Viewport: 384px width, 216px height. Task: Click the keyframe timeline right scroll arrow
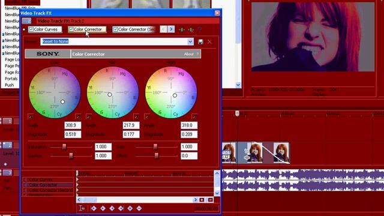pos(196,200)
